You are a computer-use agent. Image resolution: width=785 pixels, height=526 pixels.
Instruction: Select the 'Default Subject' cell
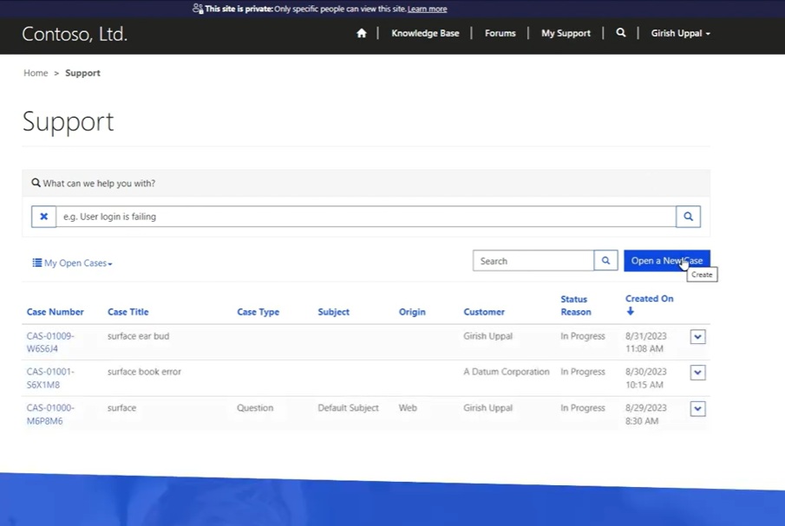[348, 408]
